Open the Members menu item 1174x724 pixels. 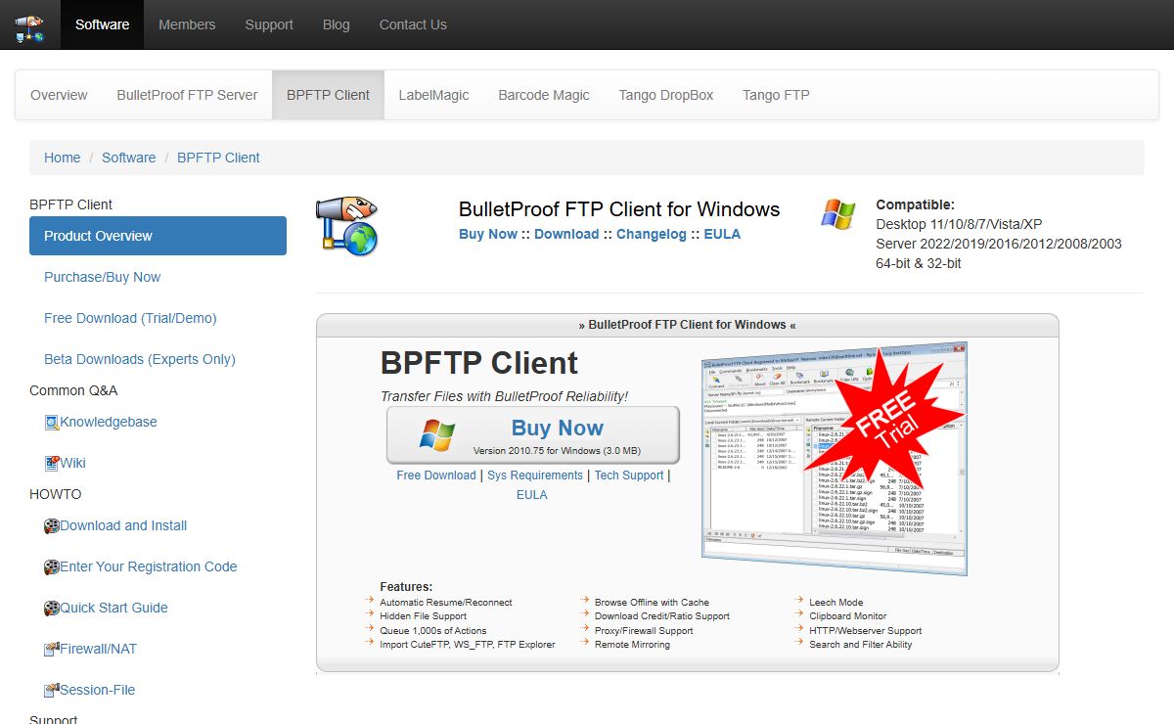[187, 24]
